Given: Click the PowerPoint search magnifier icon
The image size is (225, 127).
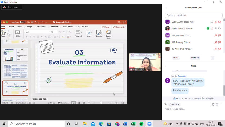Looking at the screenshot, I should [119, 22].
